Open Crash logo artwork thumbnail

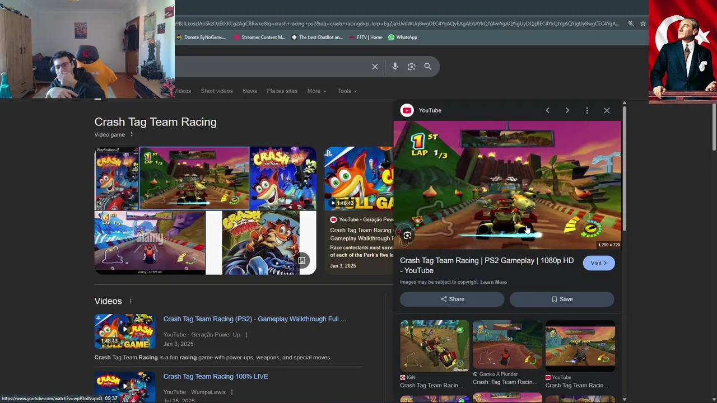[x=283, y=179]
